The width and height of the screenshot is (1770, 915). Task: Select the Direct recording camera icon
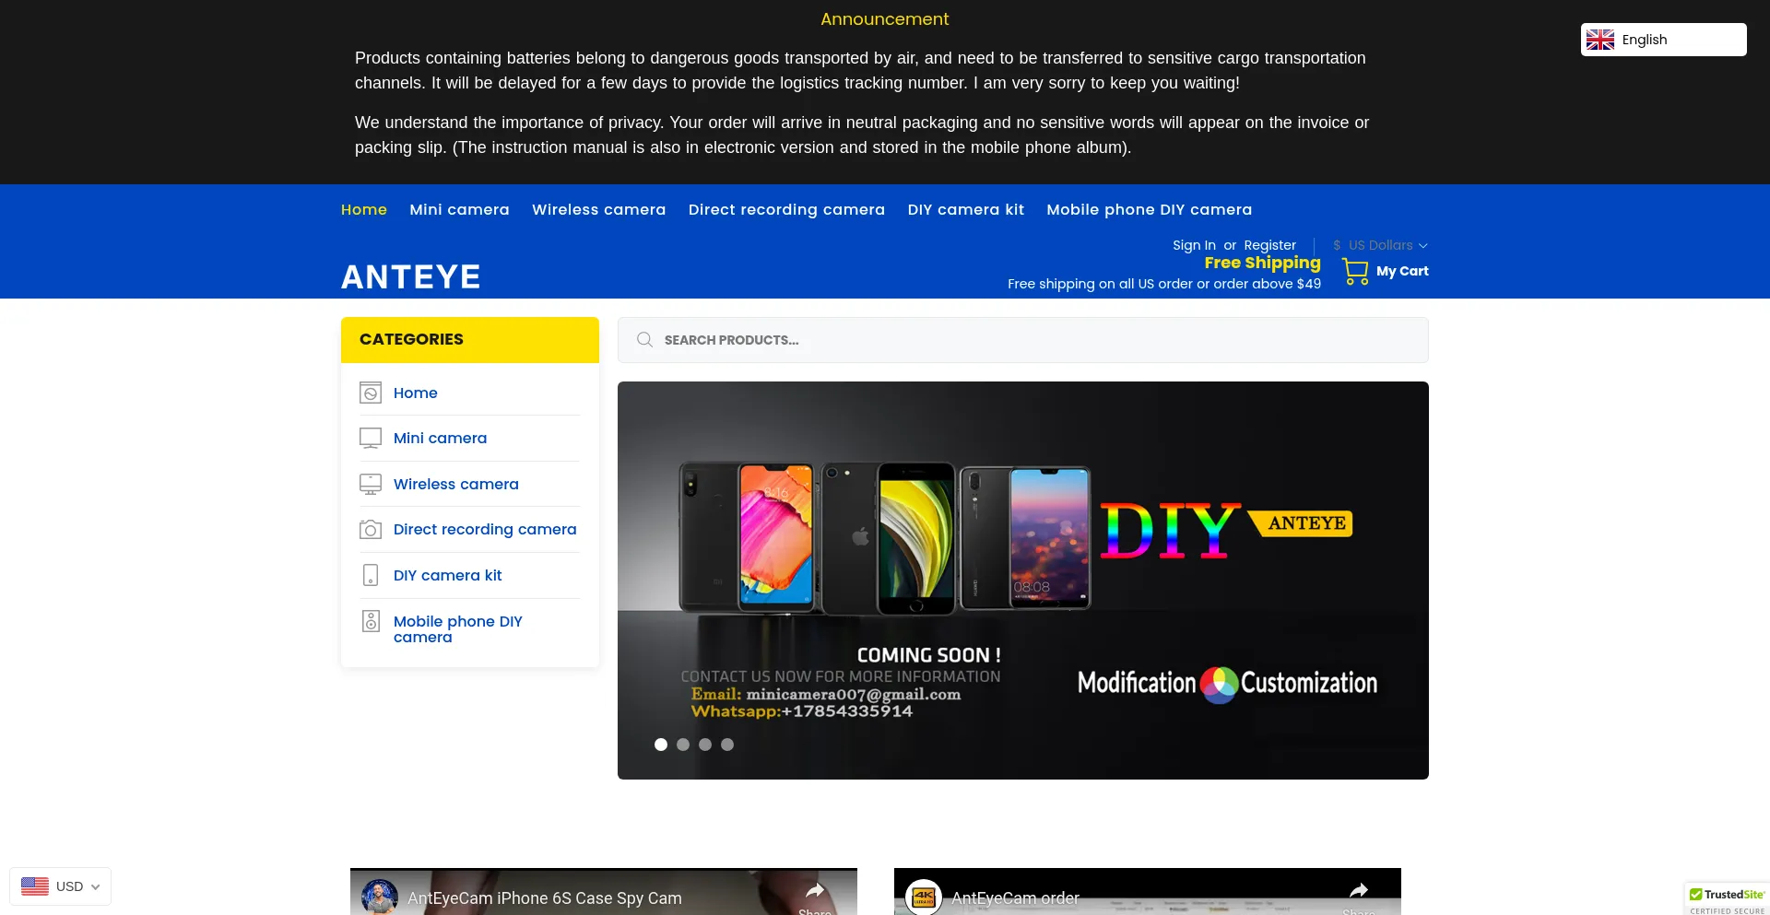click(x=371, y=529)
